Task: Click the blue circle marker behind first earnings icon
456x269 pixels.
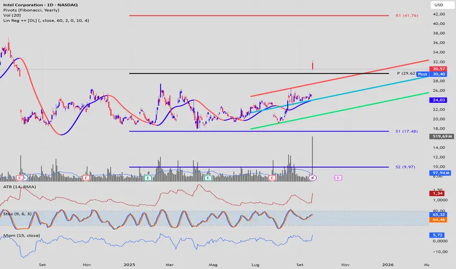Action: [25, 178]
